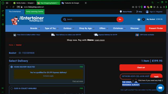Click the search magnifier in search bar
The image size is (168, 94).
[x=65, y=19]
